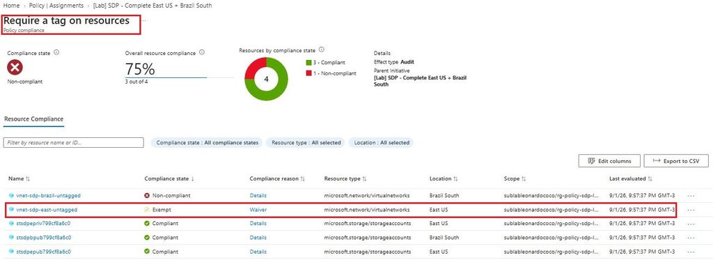Go to Policy | Assignments breadcrumb
The image size is (713, 260).
(x=56, y=6)
